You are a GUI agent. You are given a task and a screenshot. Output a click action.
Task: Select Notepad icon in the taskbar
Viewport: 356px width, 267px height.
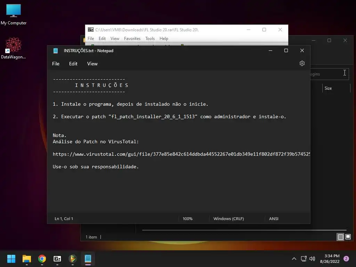(x=88, y=259)
